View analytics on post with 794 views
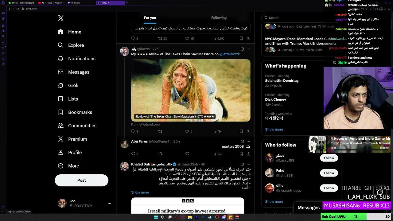The width and height of the screenshot is (393, 221). [217, 131]
